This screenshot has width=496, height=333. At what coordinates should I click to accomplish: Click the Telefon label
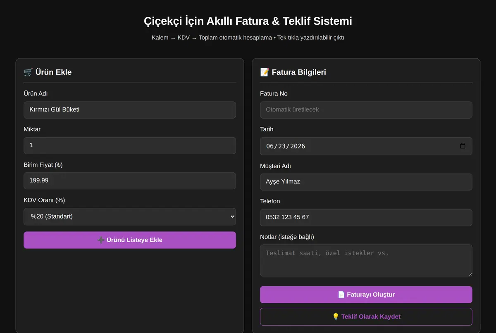(x=270, y=201)
